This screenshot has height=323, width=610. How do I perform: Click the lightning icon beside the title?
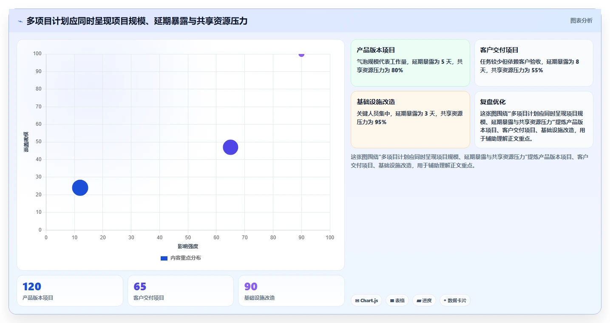click(20, 21)
